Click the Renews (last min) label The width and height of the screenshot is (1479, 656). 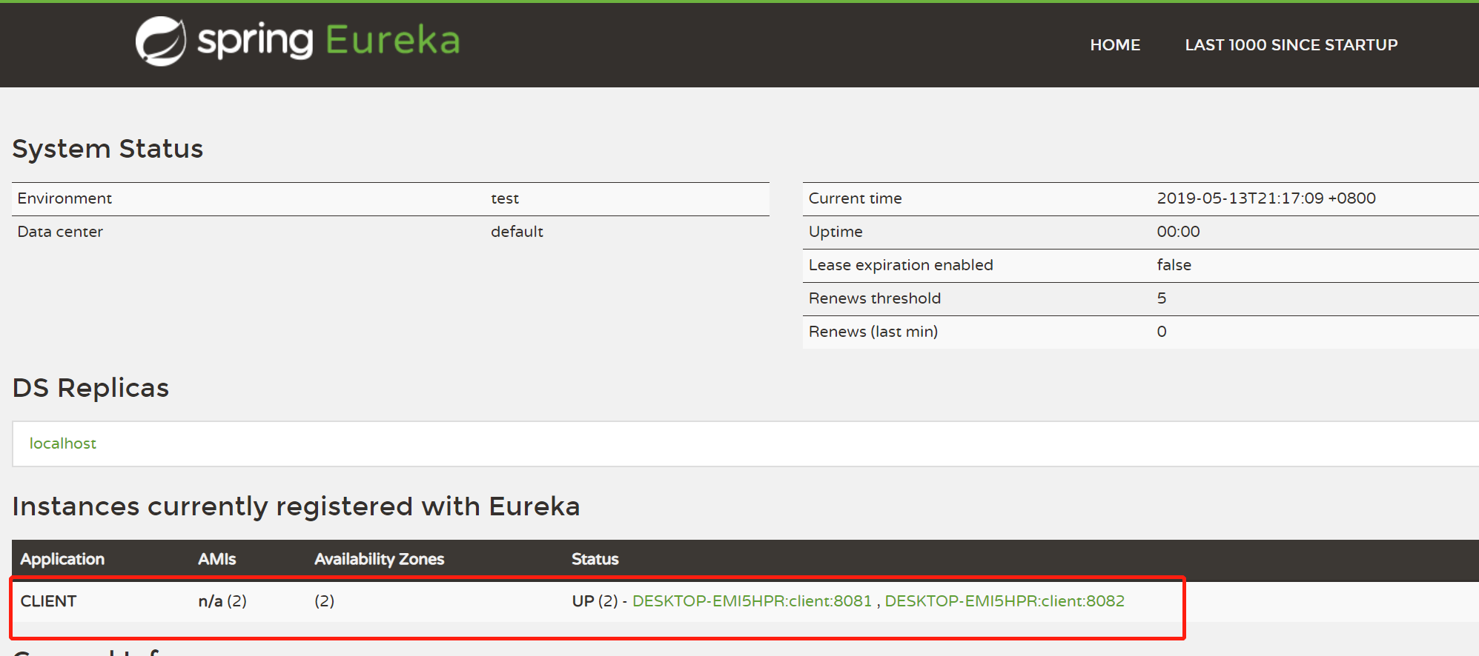[873, 332]
